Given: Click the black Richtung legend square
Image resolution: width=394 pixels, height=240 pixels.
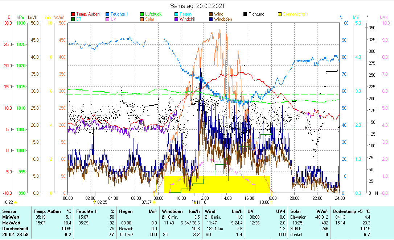Looking at the screenshot, I should 245,14.
